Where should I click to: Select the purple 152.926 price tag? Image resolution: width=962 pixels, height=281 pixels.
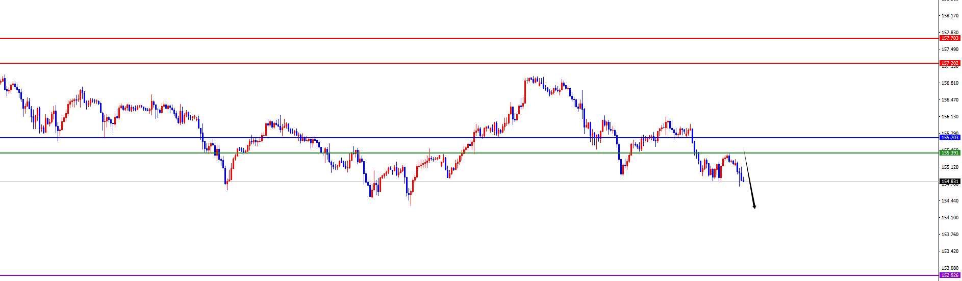click(950, 275)
